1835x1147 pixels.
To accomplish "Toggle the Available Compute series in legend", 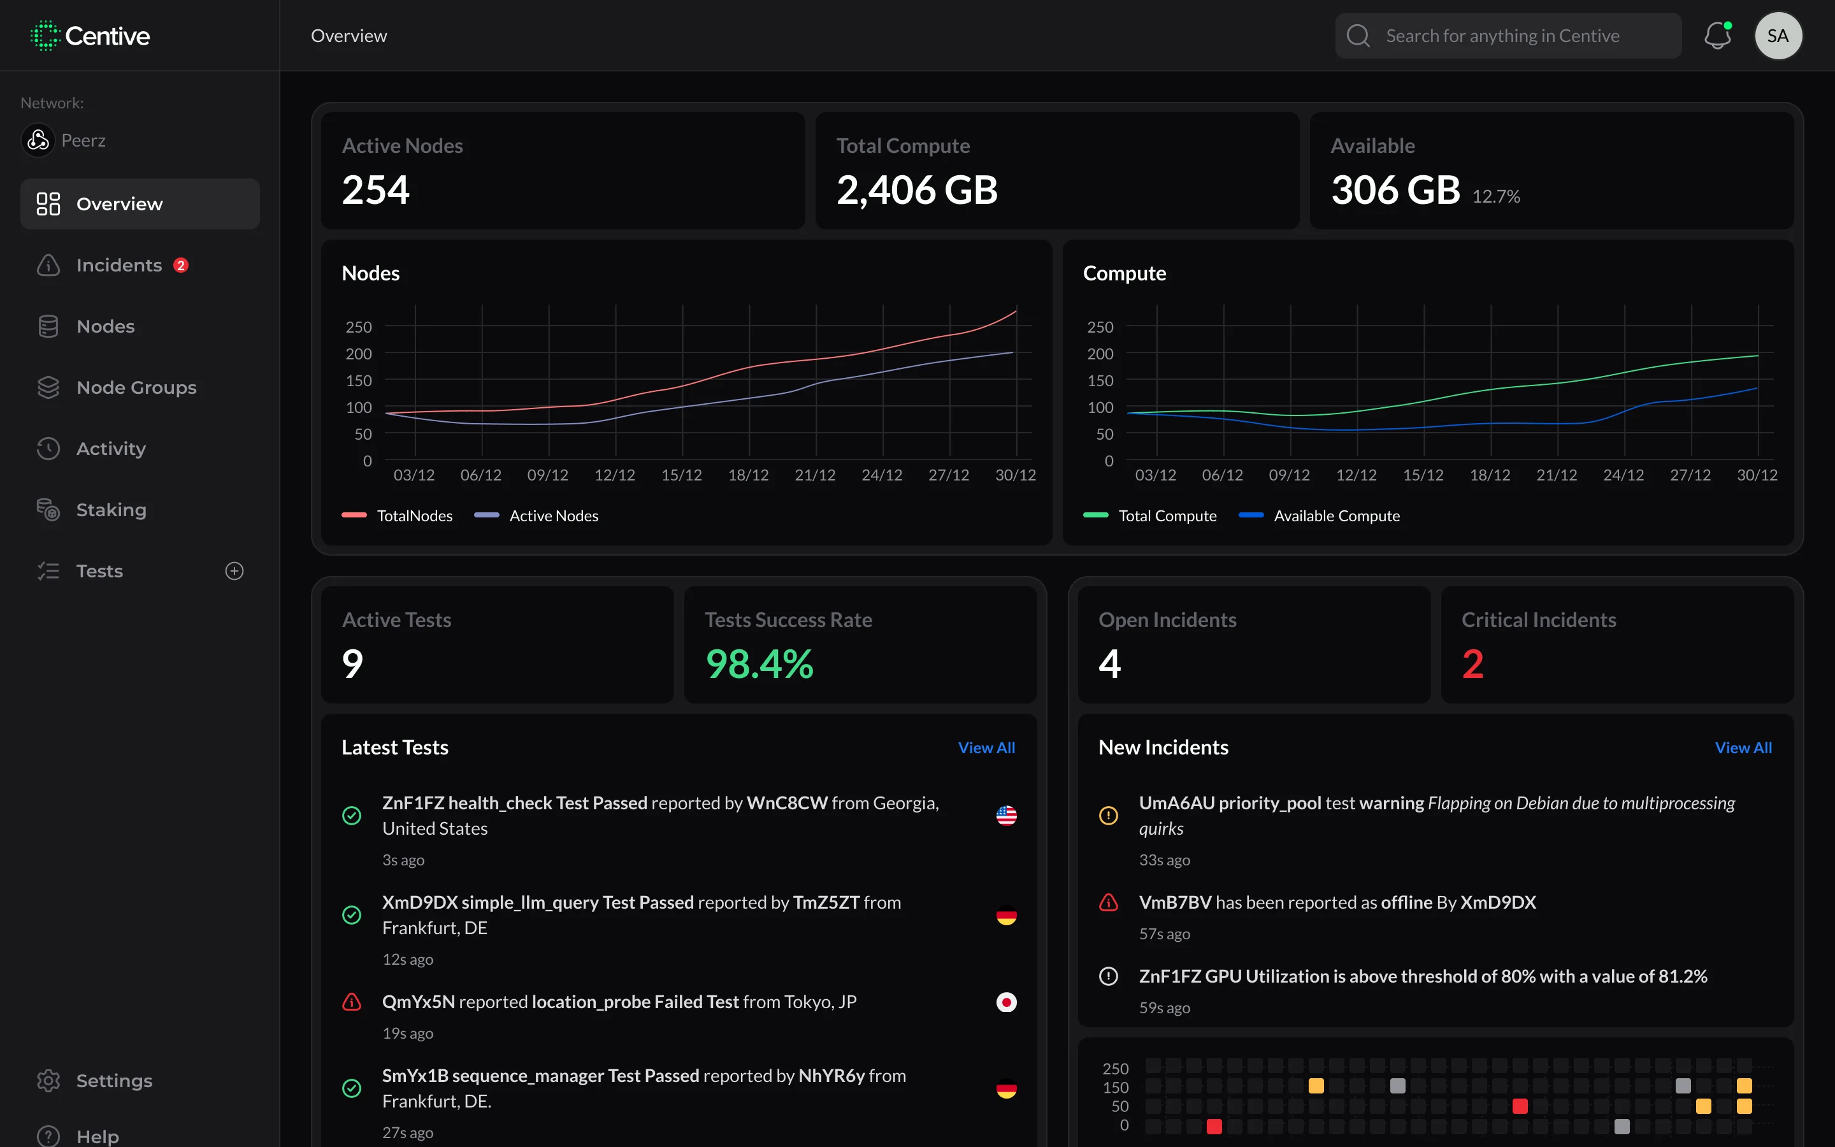I will (x=1320, y=516).
